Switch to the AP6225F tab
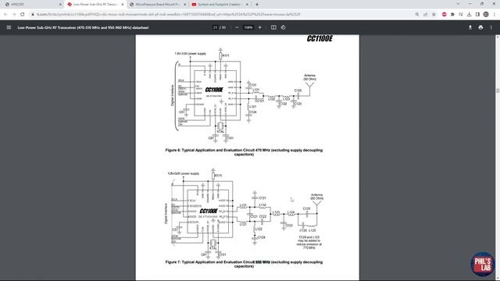 32,5
